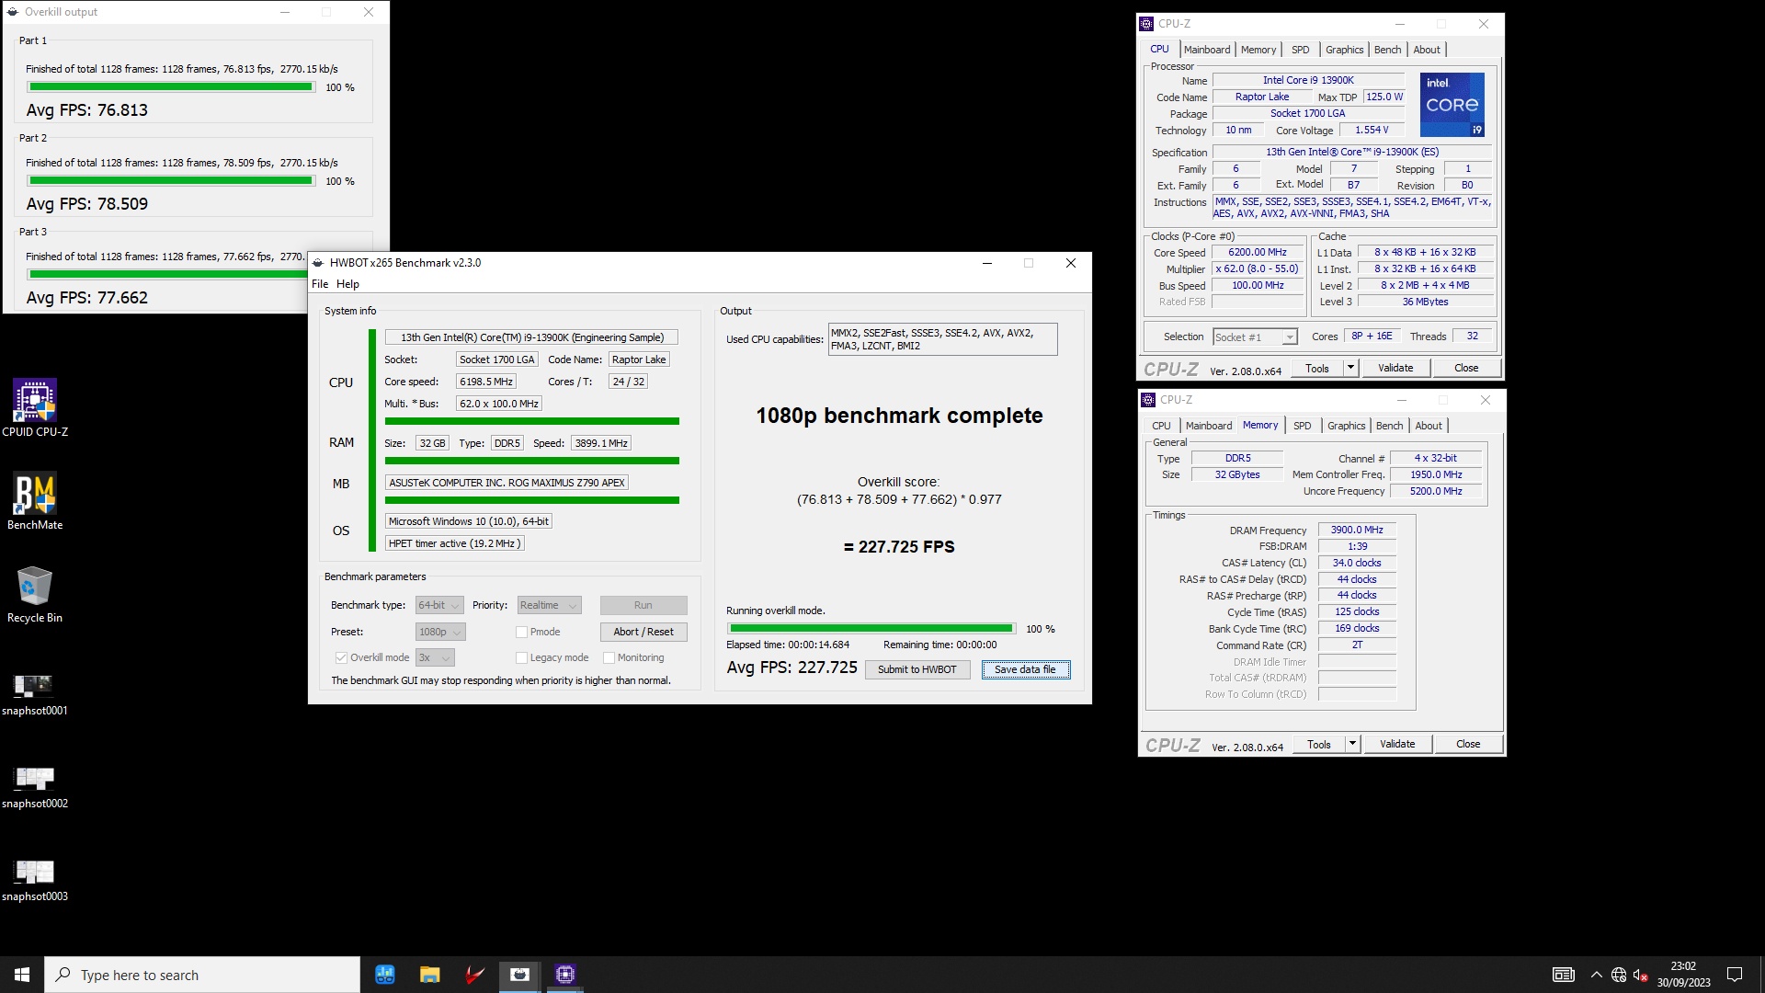The width and height of the screenshot is (1765, 993).
Task: Click top CPU-Z window title icon
Action: click(x=1146, y=24)
